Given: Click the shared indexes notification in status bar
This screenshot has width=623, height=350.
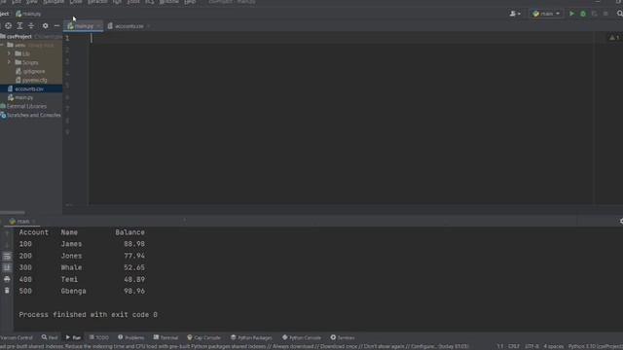Looking at the screenshot, I should tap(235, 346).
